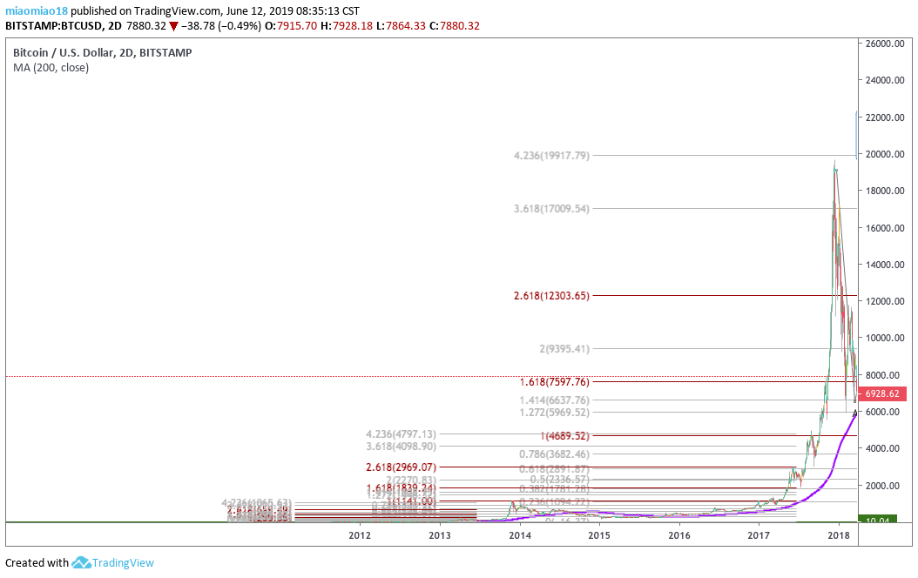This screenshot has height=578, width=918.
Task: Click the 2015 year label on time axis
Action: point(599,536)
